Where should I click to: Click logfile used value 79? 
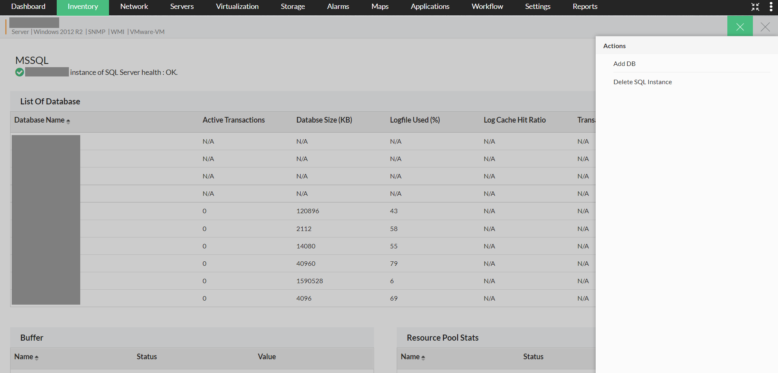pos(394,263)
